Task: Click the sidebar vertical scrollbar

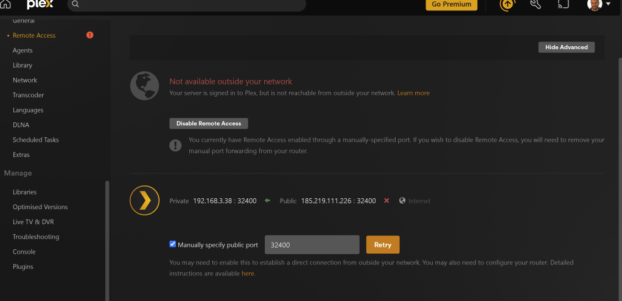Action: point(107,241)
